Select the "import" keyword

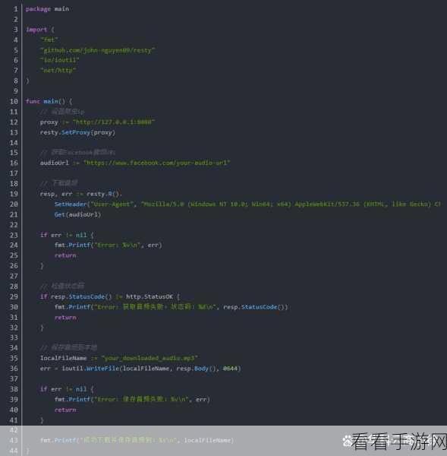click(x=36, y=30)
